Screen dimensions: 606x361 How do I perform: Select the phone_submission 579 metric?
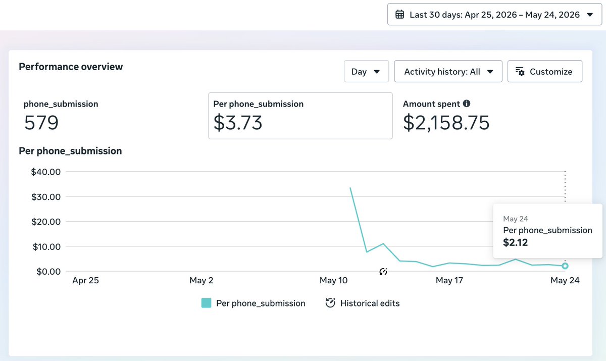[61, 116]
